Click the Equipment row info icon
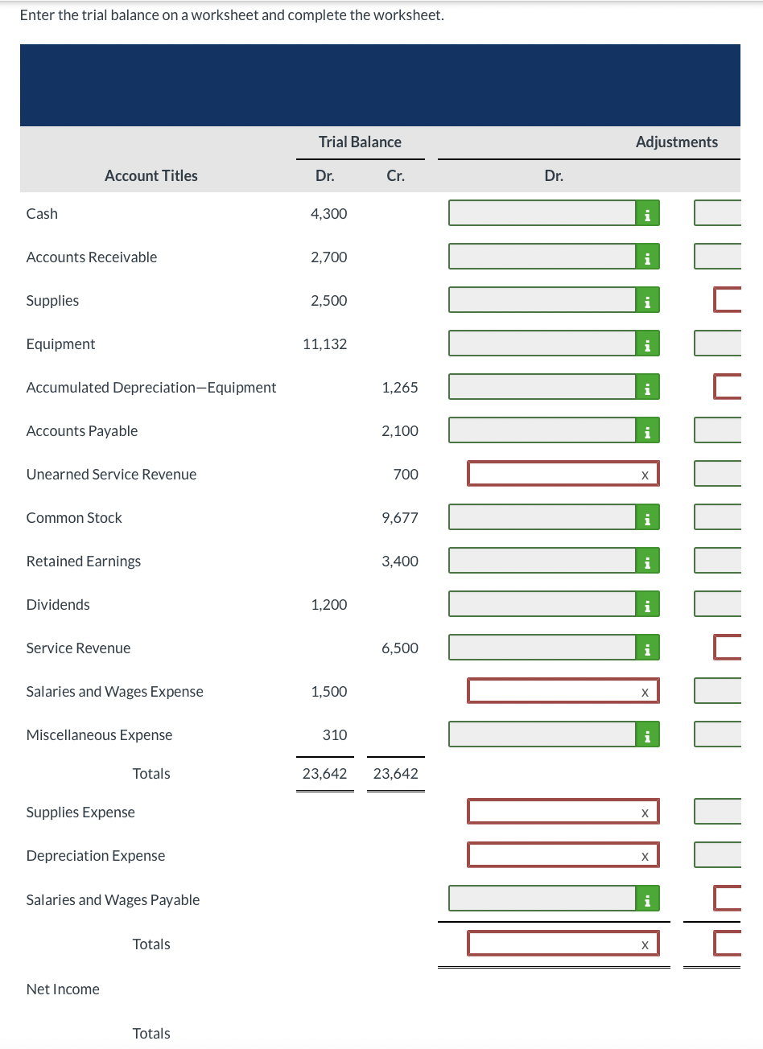Screen dimensions: 763x1049 point(648,343)
